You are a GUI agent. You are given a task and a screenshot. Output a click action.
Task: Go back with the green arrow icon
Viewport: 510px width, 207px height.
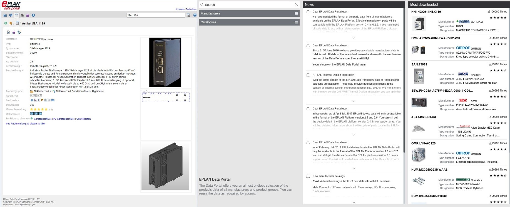[6, 23]
